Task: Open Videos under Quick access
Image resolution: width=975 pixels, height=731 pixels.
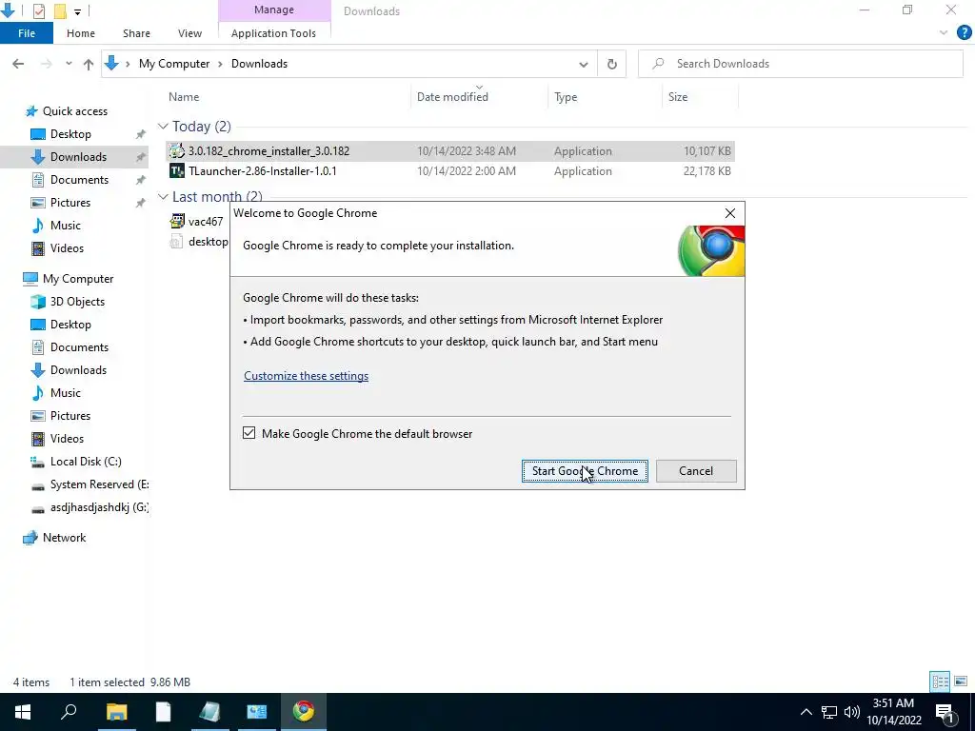Action: click(x=67, y=248)
